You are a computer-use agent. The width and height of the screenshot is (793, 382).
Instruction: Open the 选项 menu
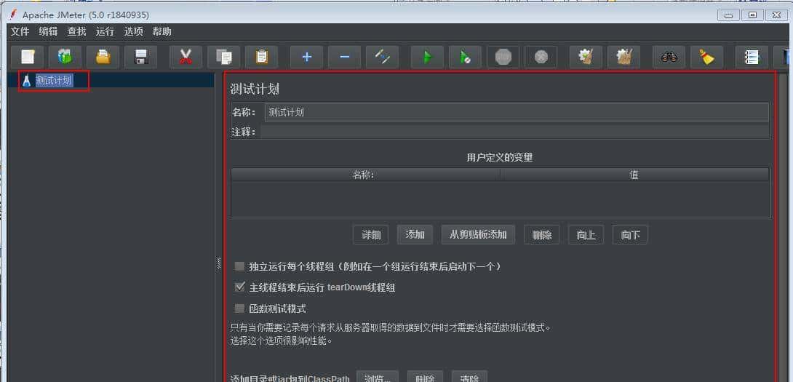(134, 31)
